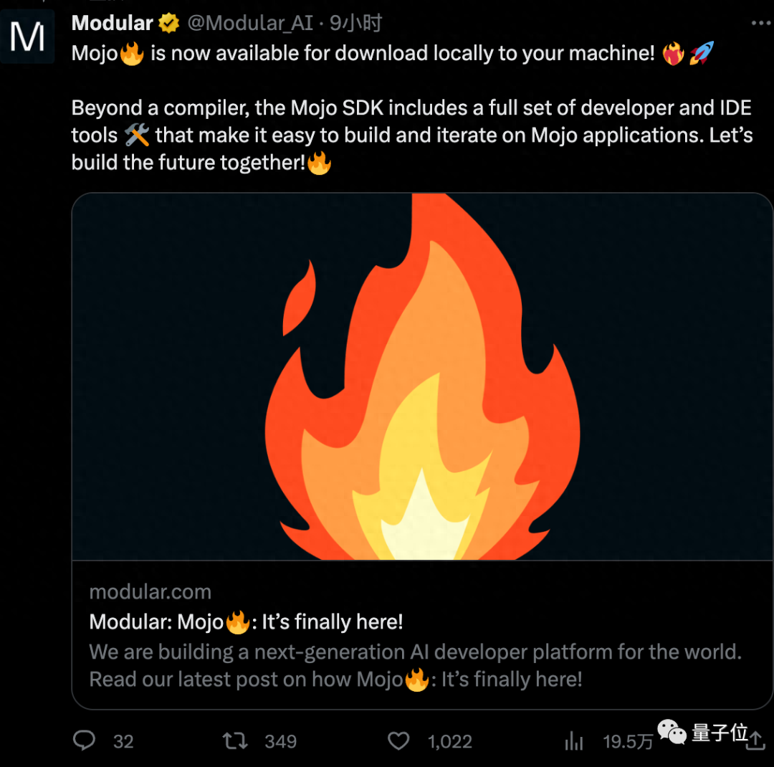Screen dimensions: 774x767
Task: Toggle the retweet arrows icon
Action: 235,740
